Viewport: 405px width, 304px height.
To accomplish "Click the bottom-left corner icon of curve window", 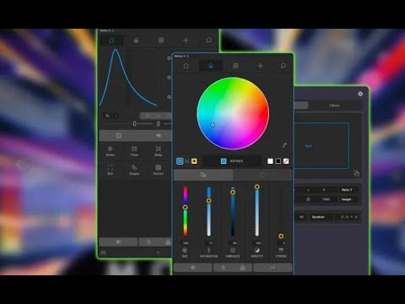I will [x=103, y=252].
